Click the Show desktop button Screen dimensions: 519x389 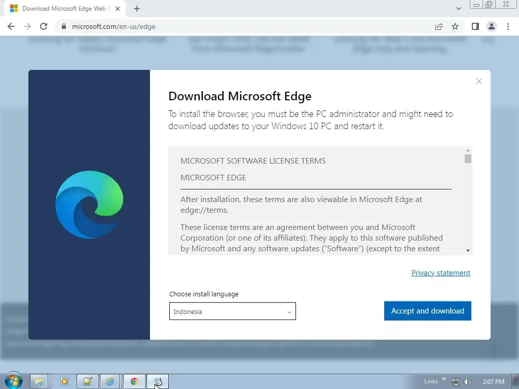(515, 382)
